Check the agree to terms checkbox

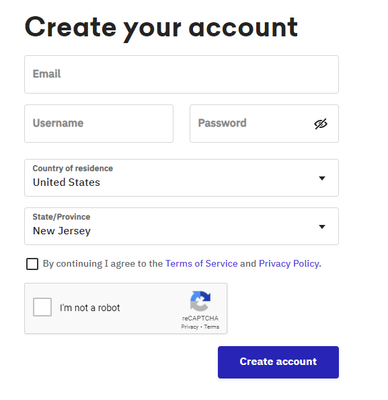coord(32,264)
